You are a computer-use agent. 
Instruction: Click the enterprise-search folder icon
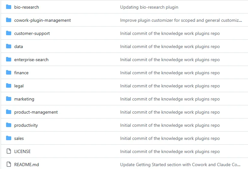[x=9, y=60]
